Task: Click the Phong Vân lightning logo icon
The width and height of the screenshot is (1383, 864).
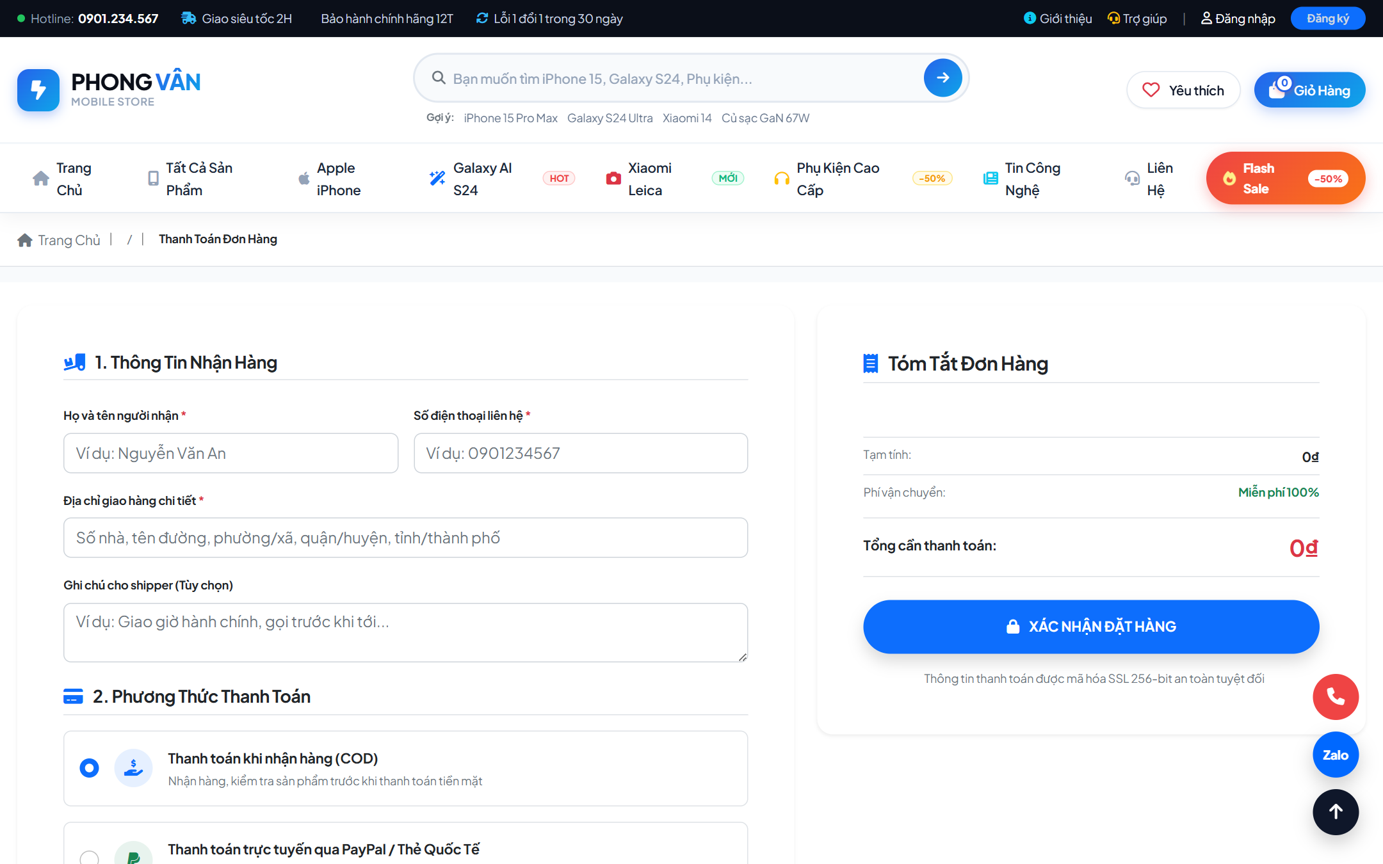Action: (x=38, y=90)
